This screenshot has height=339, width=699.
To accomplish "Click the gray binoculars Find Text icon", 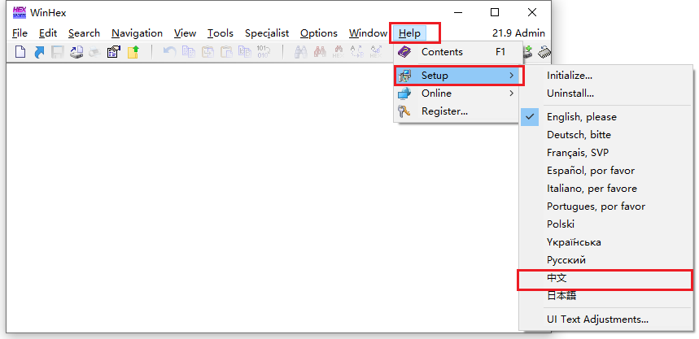I will tap(301, 52).
